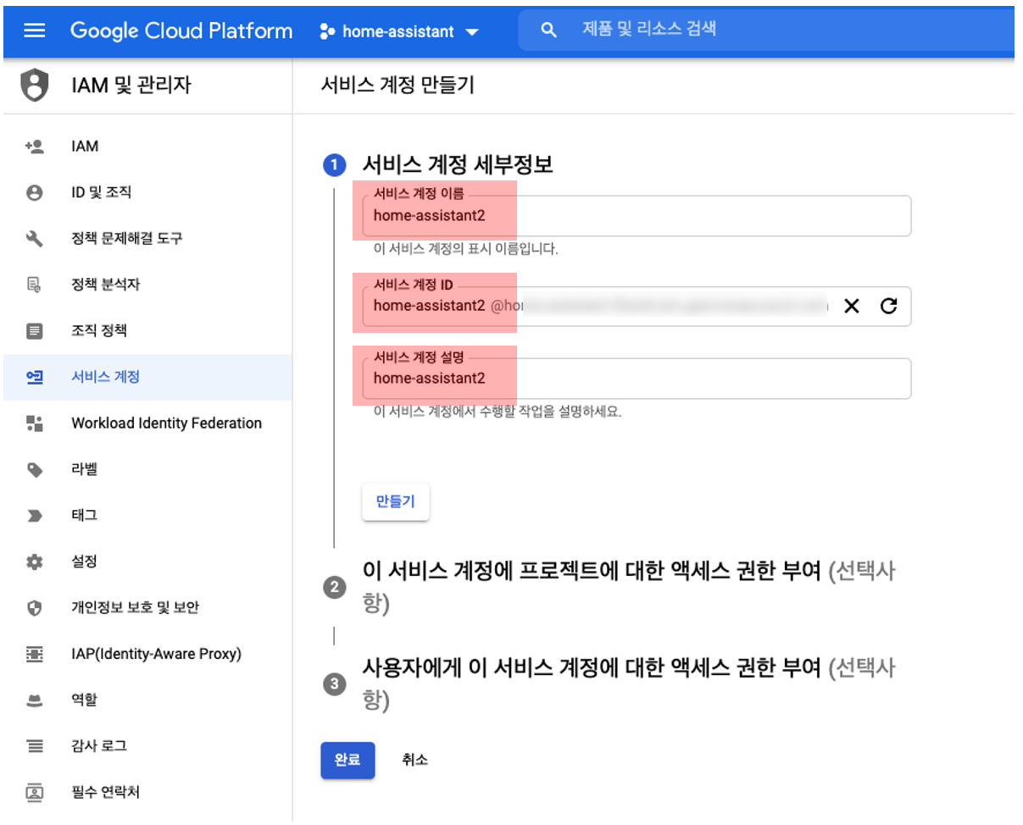Click the label tag icon for 라벨
The height and width of the screenshot is (825, 1023).
point(35,469)
